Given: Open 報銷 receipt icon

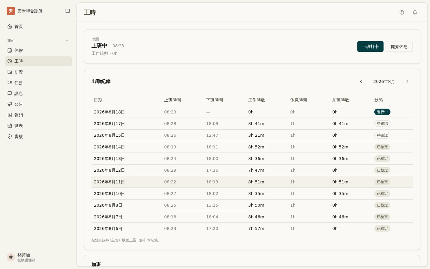Looking at the screenshot, I should [10, 115].
